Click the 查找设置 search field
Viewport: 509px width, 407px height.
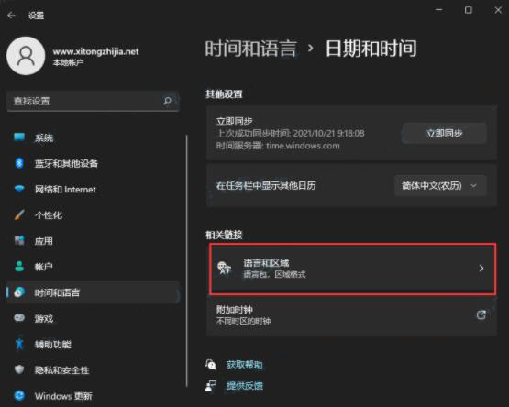point(93,101)
